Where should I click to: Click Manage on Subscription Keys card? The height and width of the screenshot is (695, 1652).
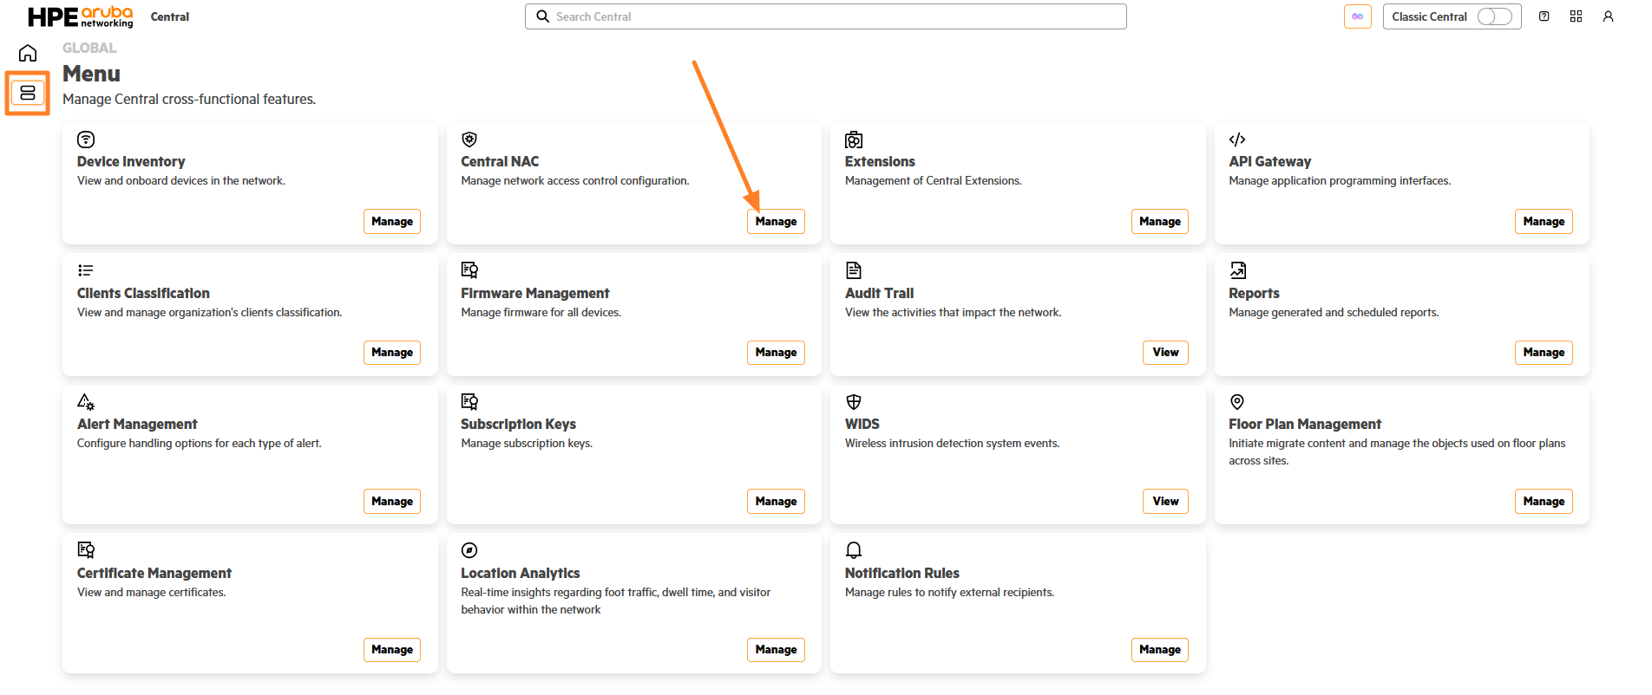(x=776, y=502)
